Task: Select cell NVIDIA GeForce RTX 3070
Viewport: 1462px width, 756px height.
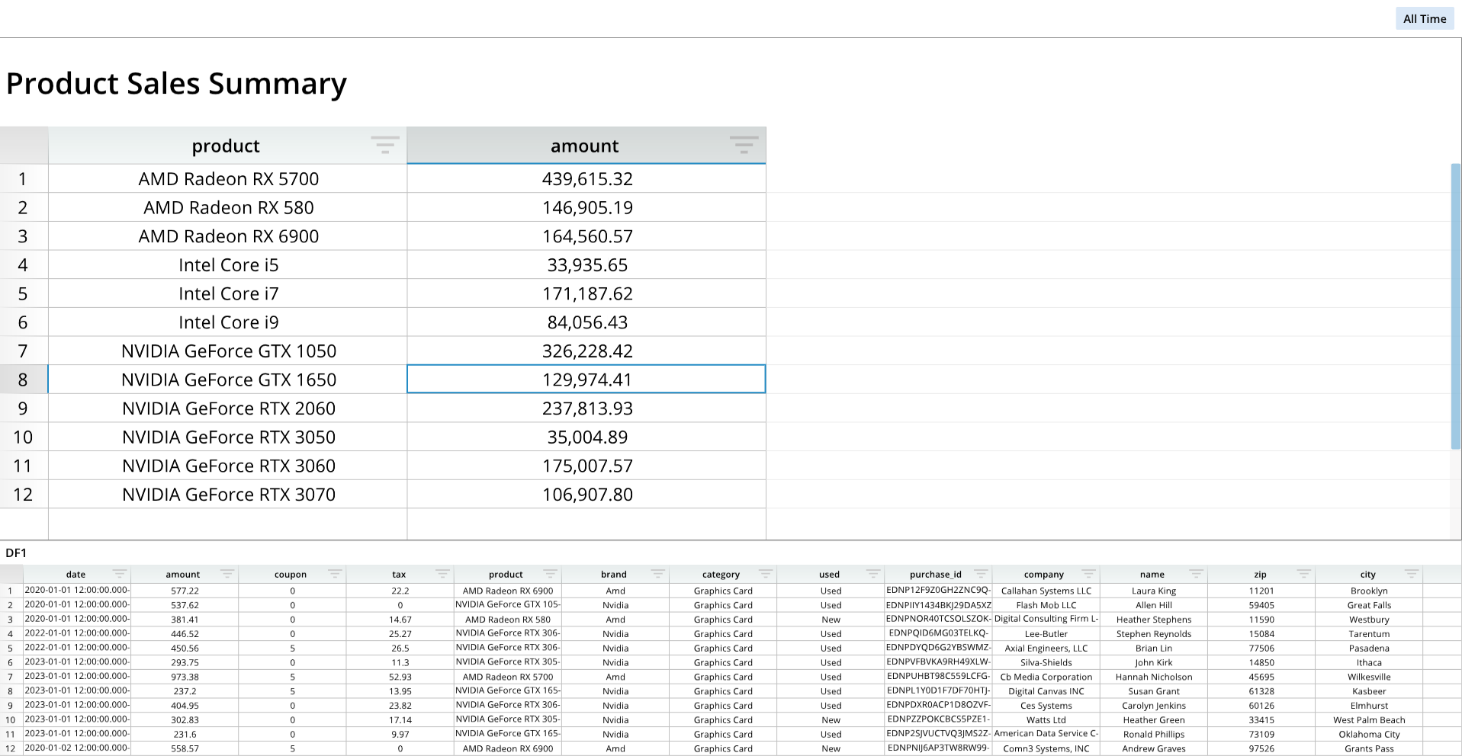Action: [228, 494]
